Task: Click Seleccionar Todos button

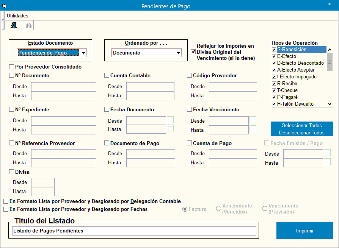Action: tap(302, 125)
